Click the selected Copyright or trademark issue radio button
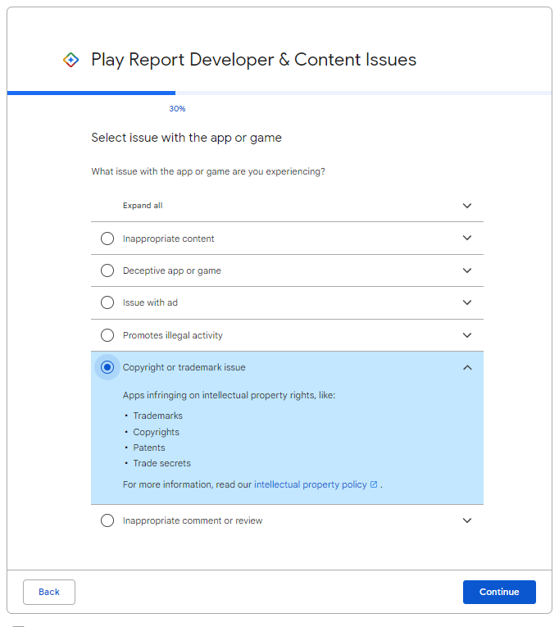The height and width of the screenshot is (627, 559). pyautogui.click(x=107, y=367)
